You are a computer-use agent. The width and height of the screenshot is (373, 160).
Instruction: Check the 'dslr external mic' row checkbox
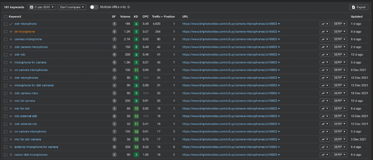tap(6, 124)
